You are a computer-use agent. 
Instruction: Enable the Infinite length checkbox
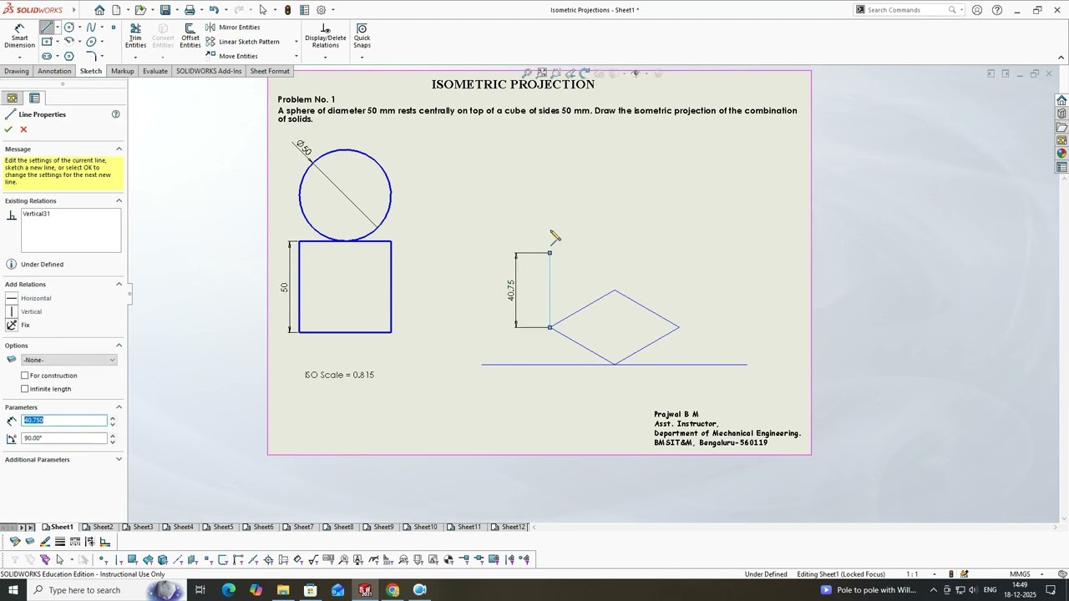(x=25, y=389)
